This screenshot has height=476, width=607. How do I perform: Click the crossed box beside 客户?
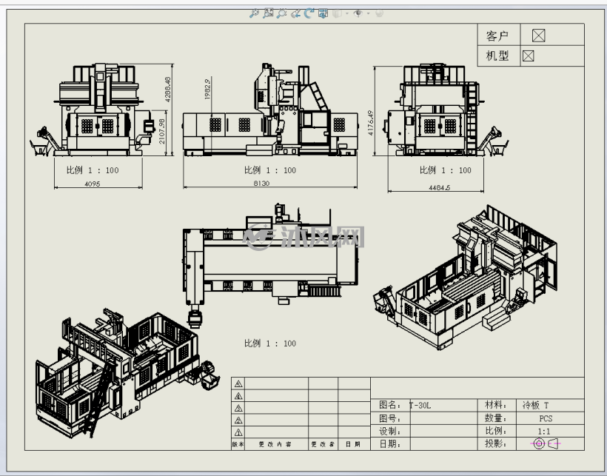[538, 36]
